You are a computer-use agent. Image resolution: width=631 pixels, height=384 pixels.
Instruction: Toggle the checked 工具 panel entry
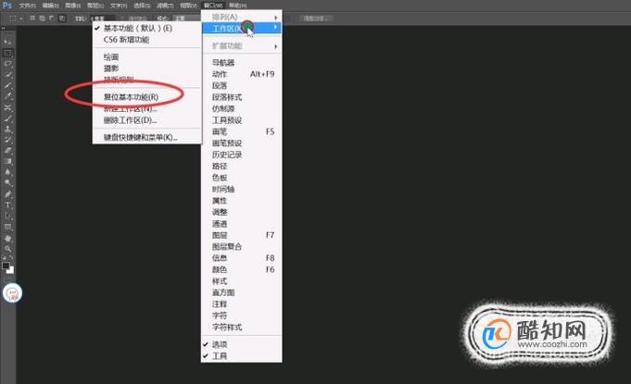click(242, 356)
